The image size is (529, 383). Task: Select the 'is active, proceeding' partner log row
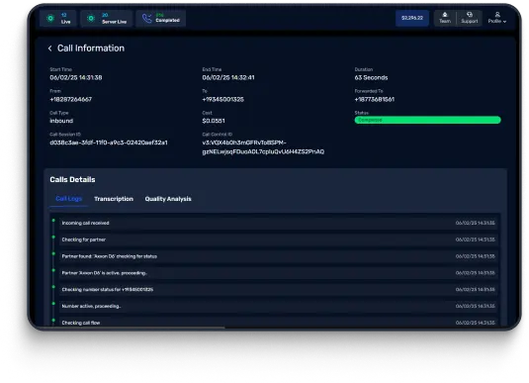(278, 273)
